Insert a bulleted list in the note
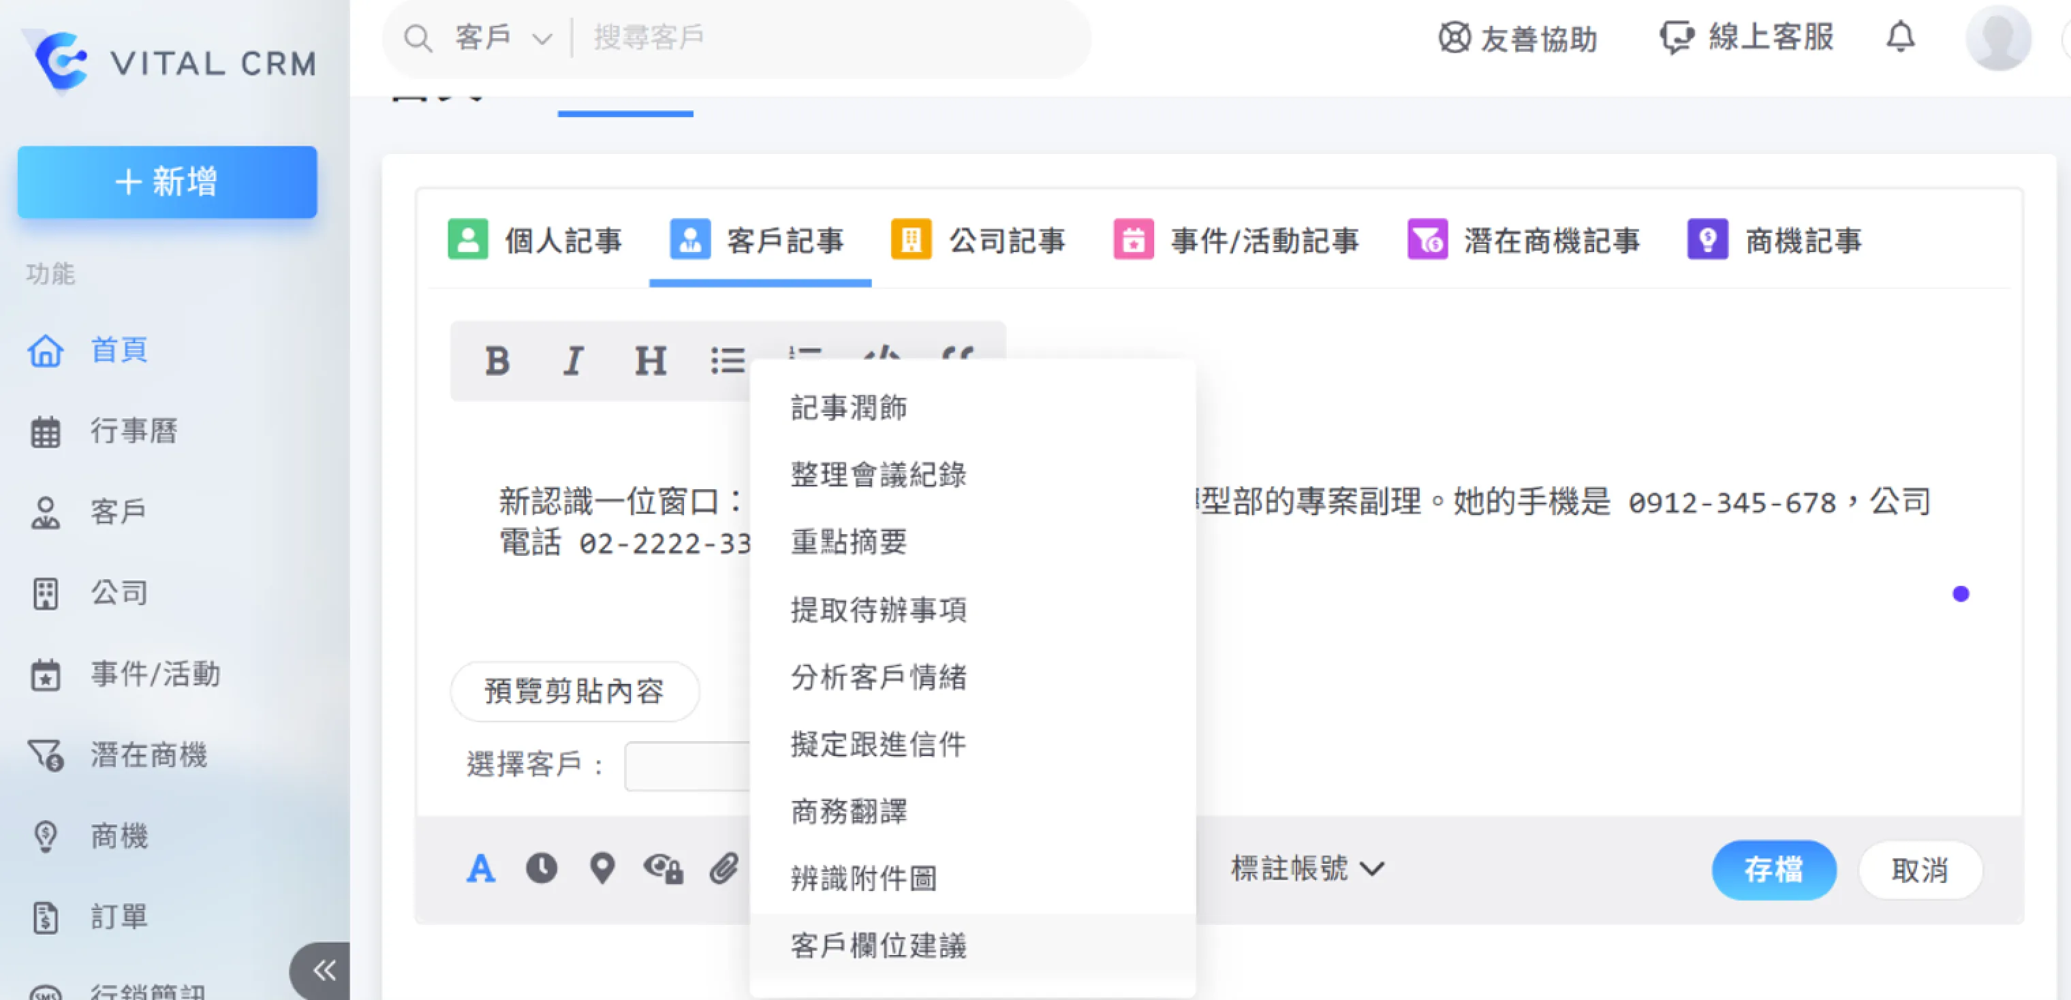 click(727, 361)
